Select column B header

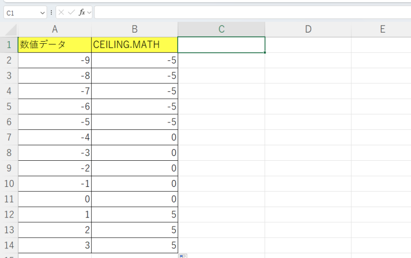click(135, 30)
